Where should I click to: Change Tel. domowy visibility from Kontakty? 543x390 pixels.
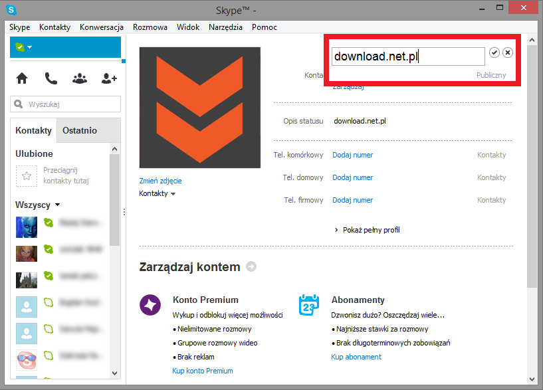tap(491, 177)
